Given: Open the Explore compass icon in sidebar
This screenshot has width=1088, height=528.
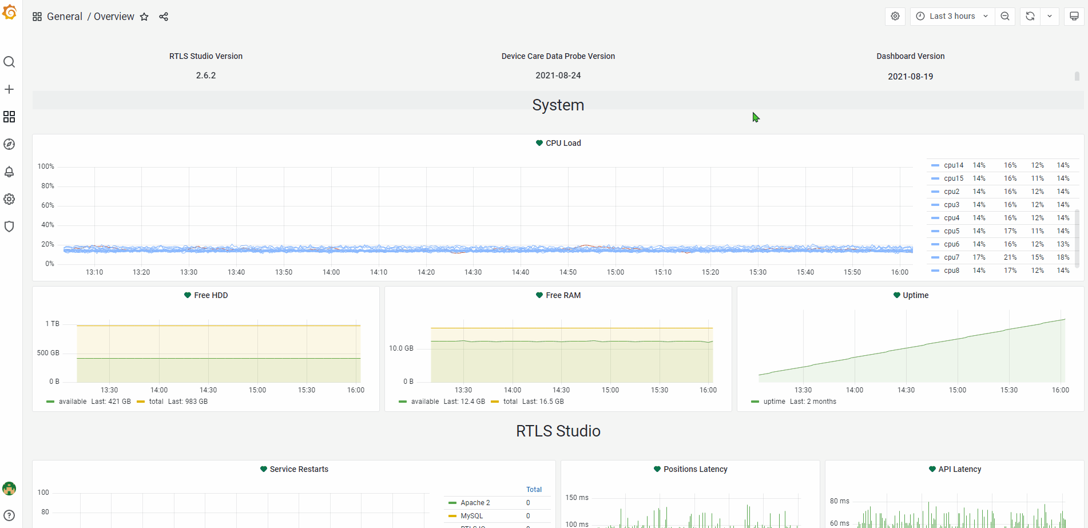Looking at the screenshot, I should point(9,144).
